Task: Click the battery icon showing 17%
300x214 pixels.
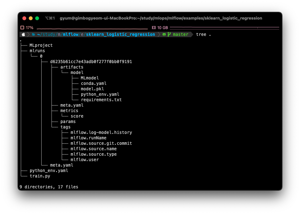Action: [22, 28]
